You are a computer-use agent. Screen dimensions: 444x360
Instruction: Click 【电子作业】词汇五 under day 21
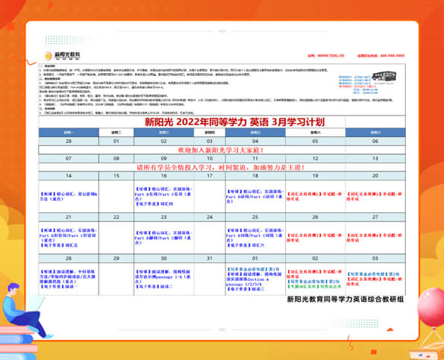[x=59, y=245]
